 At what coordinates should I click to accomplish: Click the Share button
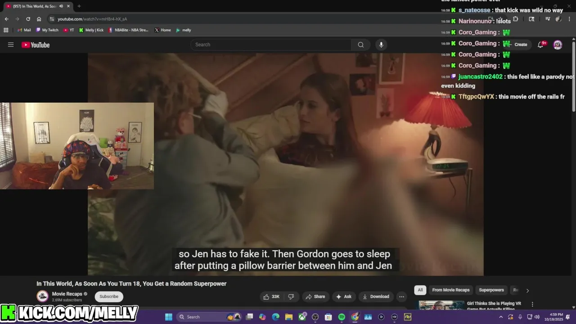[x=315, y=297]
